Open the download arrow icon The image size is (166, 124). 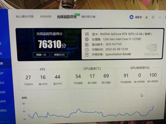click(147, 17)
